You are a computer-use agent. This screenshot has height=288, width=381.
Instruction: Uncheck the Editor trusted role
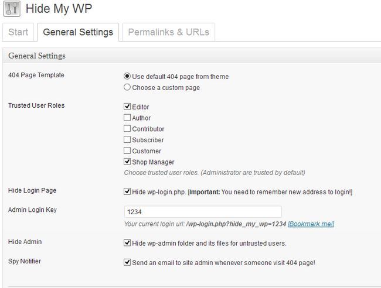pos(127,107)
